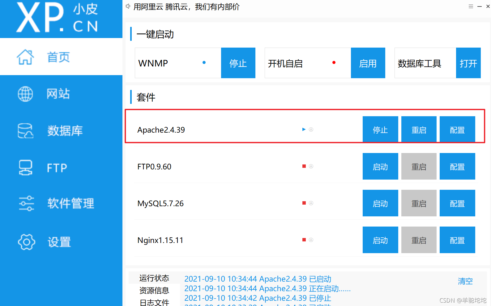Click log line Apache2.4.39 已停止
The width and height of the screenshot is (491, 306).
click(258, 298)
